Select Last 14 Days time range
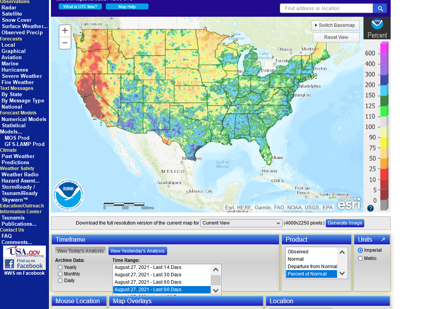This screenshot has height=309, width=428. pyautogui.click(x=162, y=267)
